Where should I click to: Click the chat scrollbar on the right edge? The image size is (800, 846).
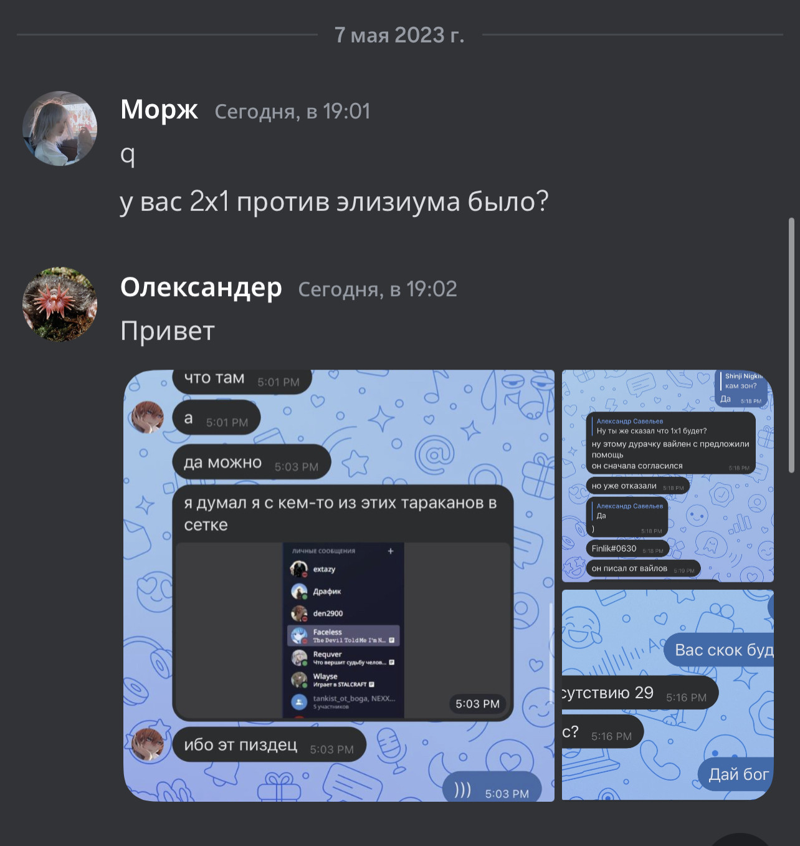[791, 345]
